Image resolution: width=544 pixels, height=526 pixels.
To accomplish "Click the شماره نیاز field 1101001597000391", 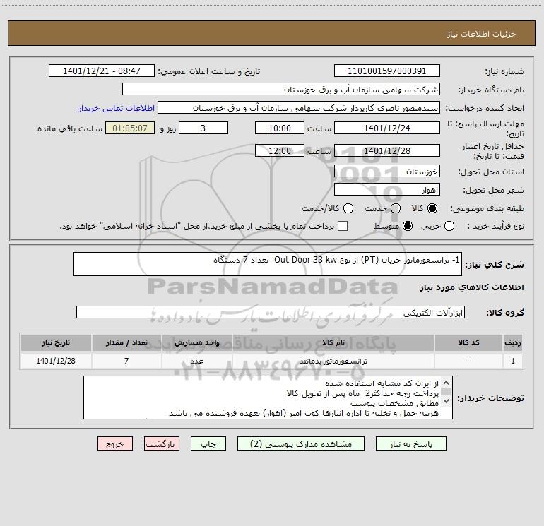I will [x=387, y=71].
